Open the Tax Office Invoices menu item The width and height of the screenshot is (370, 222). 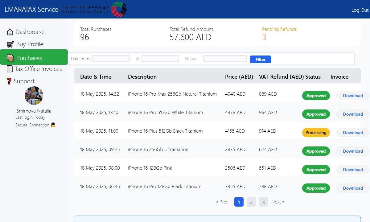[39, 69]
